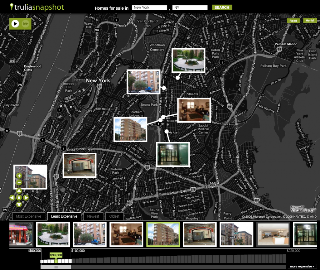Pan the map left with the arrow
Image resolution: width=320 pixels, height=270 pixels.
tap(12, 197)
